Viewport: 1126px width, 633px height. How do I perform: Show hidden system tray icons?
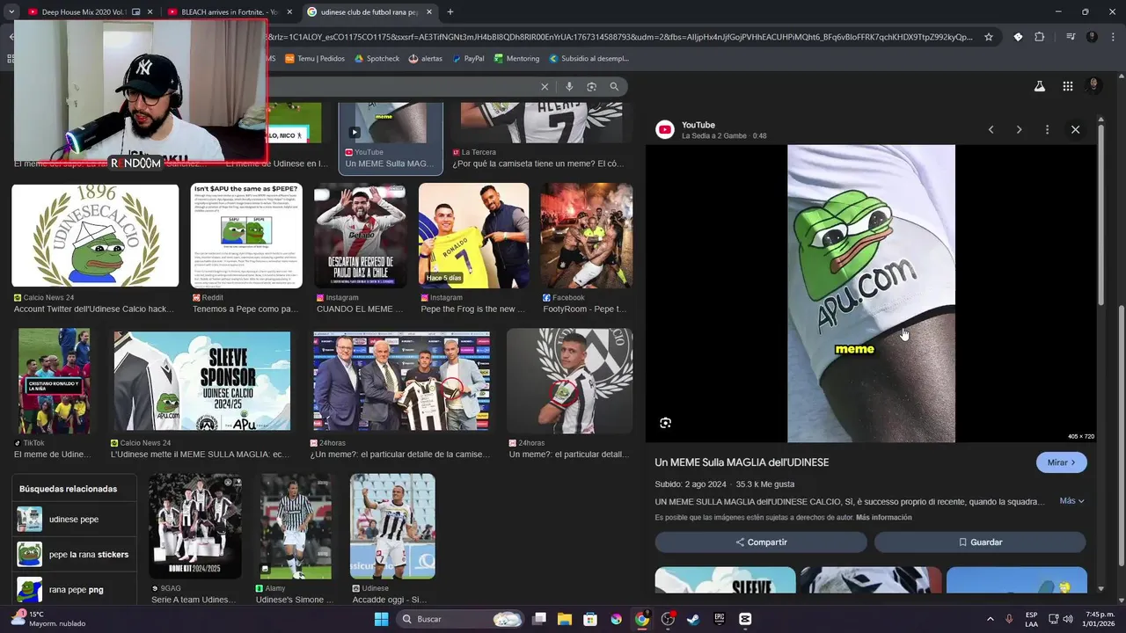pyautogui.click(x=990, y=619)
